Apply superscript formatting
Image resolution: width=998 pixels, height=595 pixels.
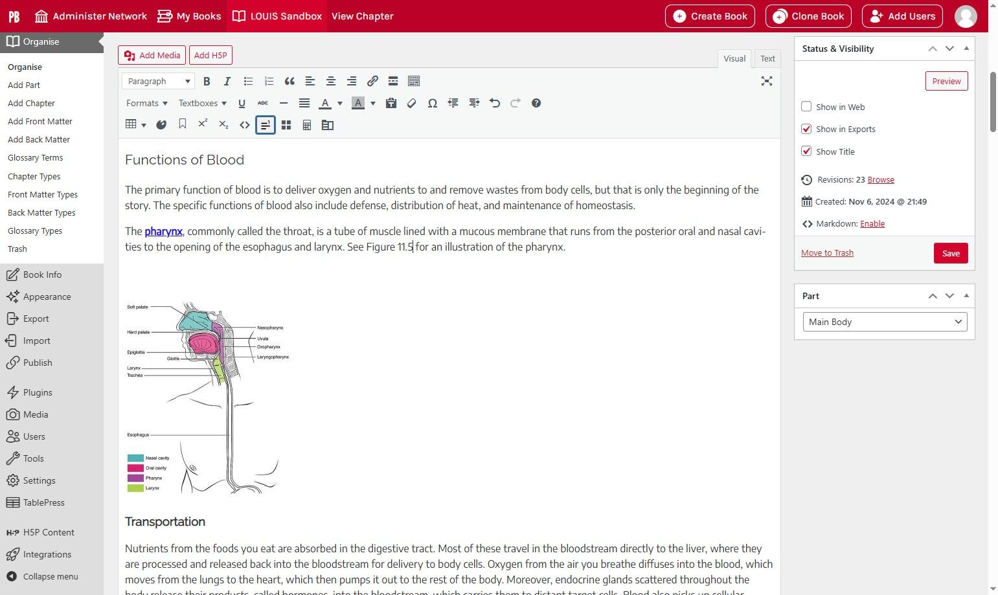pyautogui.click(x=203, y=124)
